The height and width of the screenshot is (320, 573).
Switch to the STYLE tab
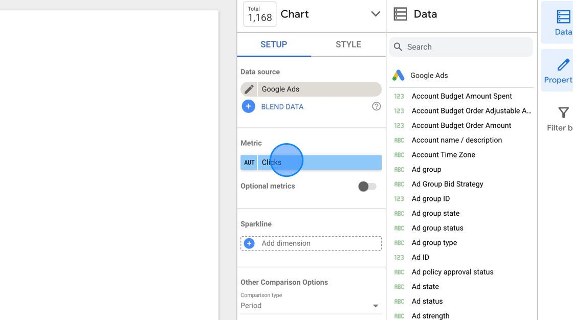(348, 44)
